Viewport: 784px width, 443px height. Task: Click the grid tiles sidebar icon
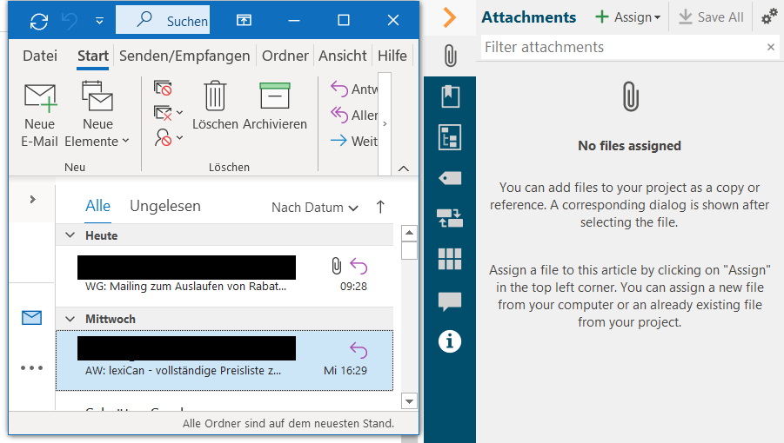[449, 259]
